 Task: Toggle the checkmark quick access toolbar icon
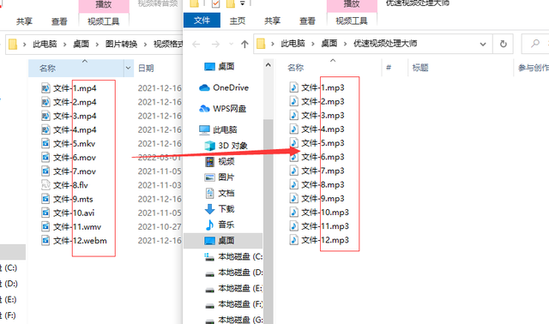coord(215,3)
